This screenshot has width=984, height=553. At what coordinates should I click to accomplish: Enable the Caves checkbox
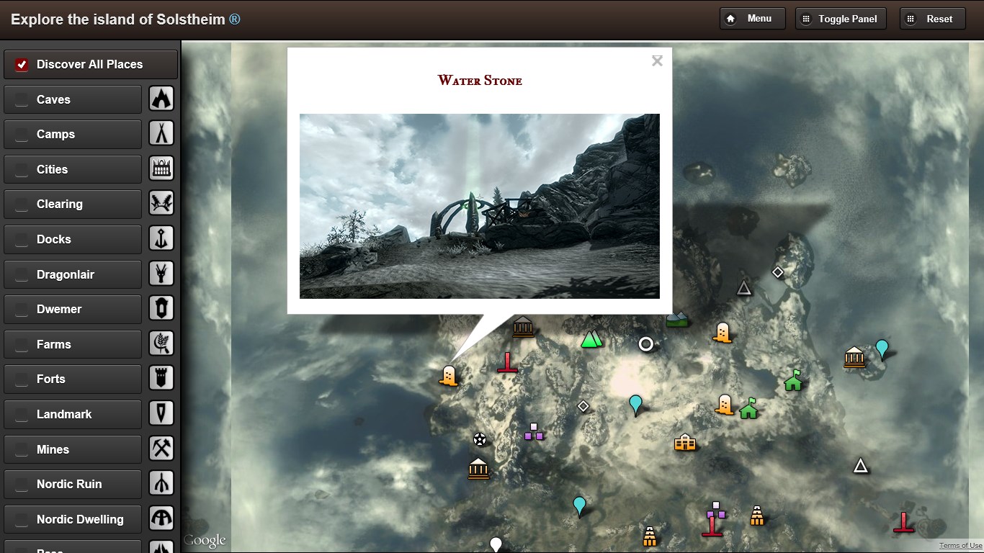coord(22,99)
